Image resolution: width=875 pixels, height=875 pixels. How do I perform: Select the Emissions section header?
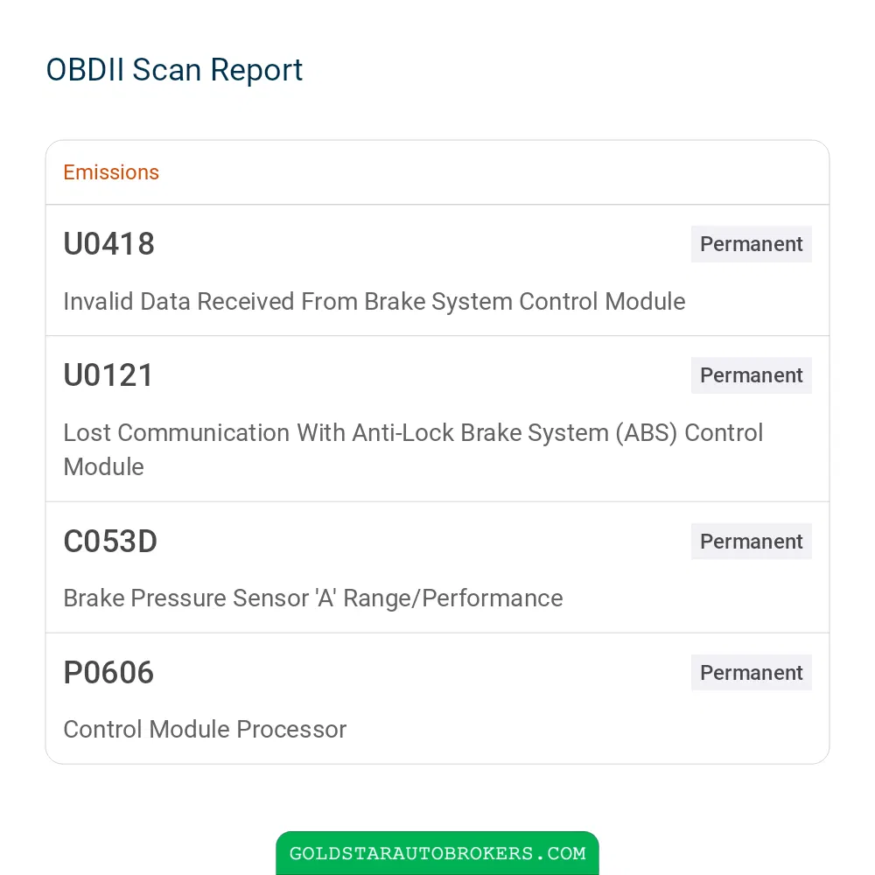111,172
